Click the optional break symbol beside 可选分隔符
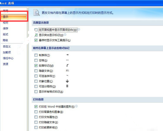Image resolution: width=163 pixels, height=131 pixels. [67, 86]
